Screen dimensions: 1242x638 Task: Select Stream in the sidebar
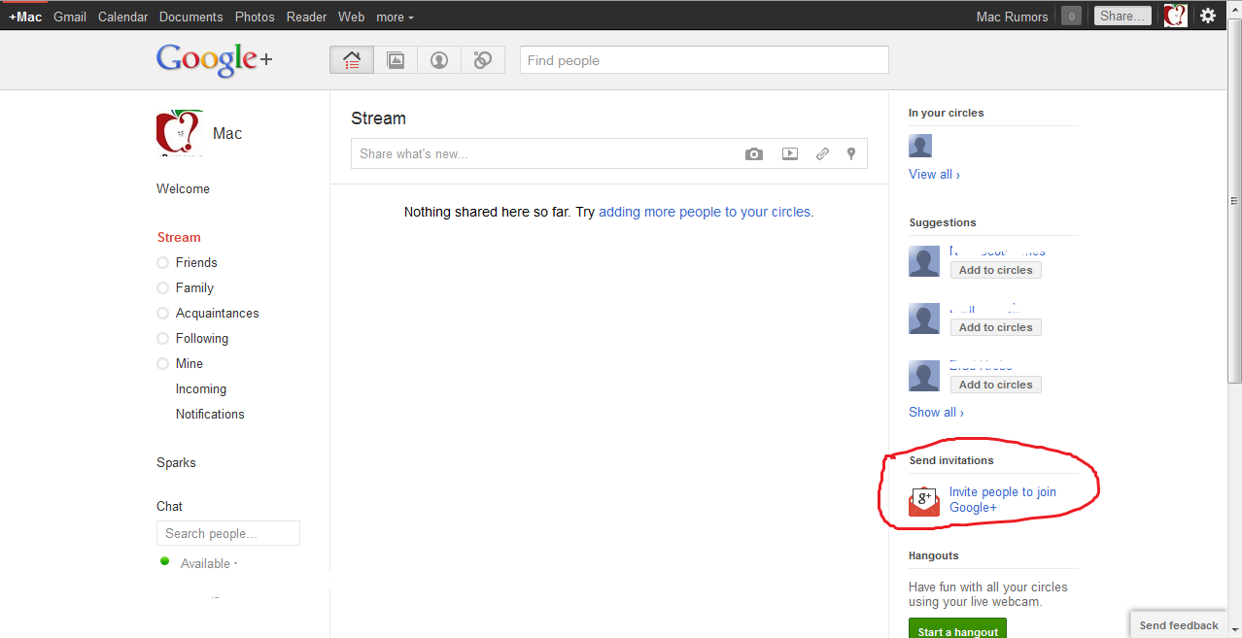point(179,237)
